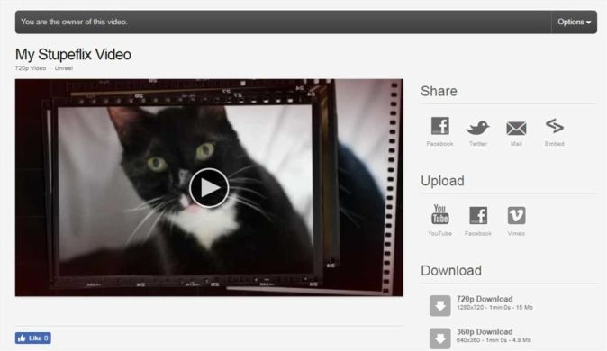
Task: Click the Download section heading
Action: tap(451, 271)
